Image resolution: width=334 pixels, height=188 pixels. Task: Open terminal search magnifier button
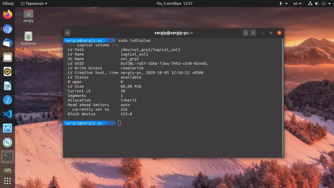tap(246, 33)
